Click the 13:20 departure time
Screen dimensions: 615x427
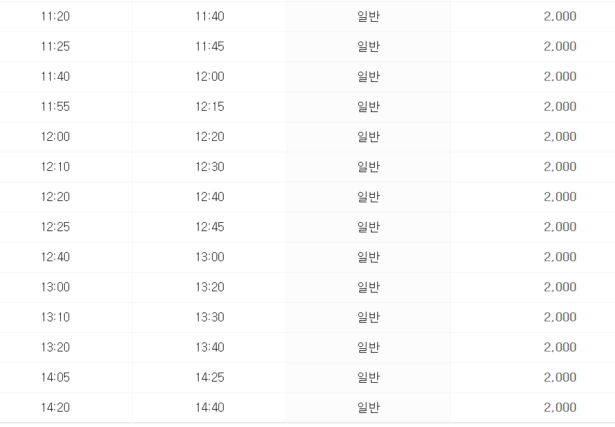coord(55,347)
